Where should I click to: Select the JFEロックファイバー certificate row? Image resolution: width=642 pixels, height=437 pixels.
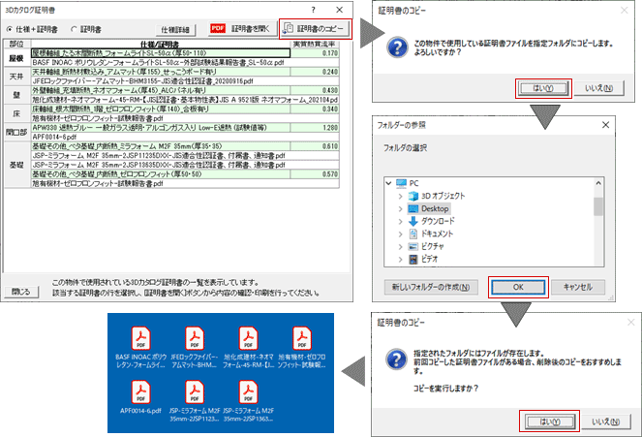[x=185, y=81]
